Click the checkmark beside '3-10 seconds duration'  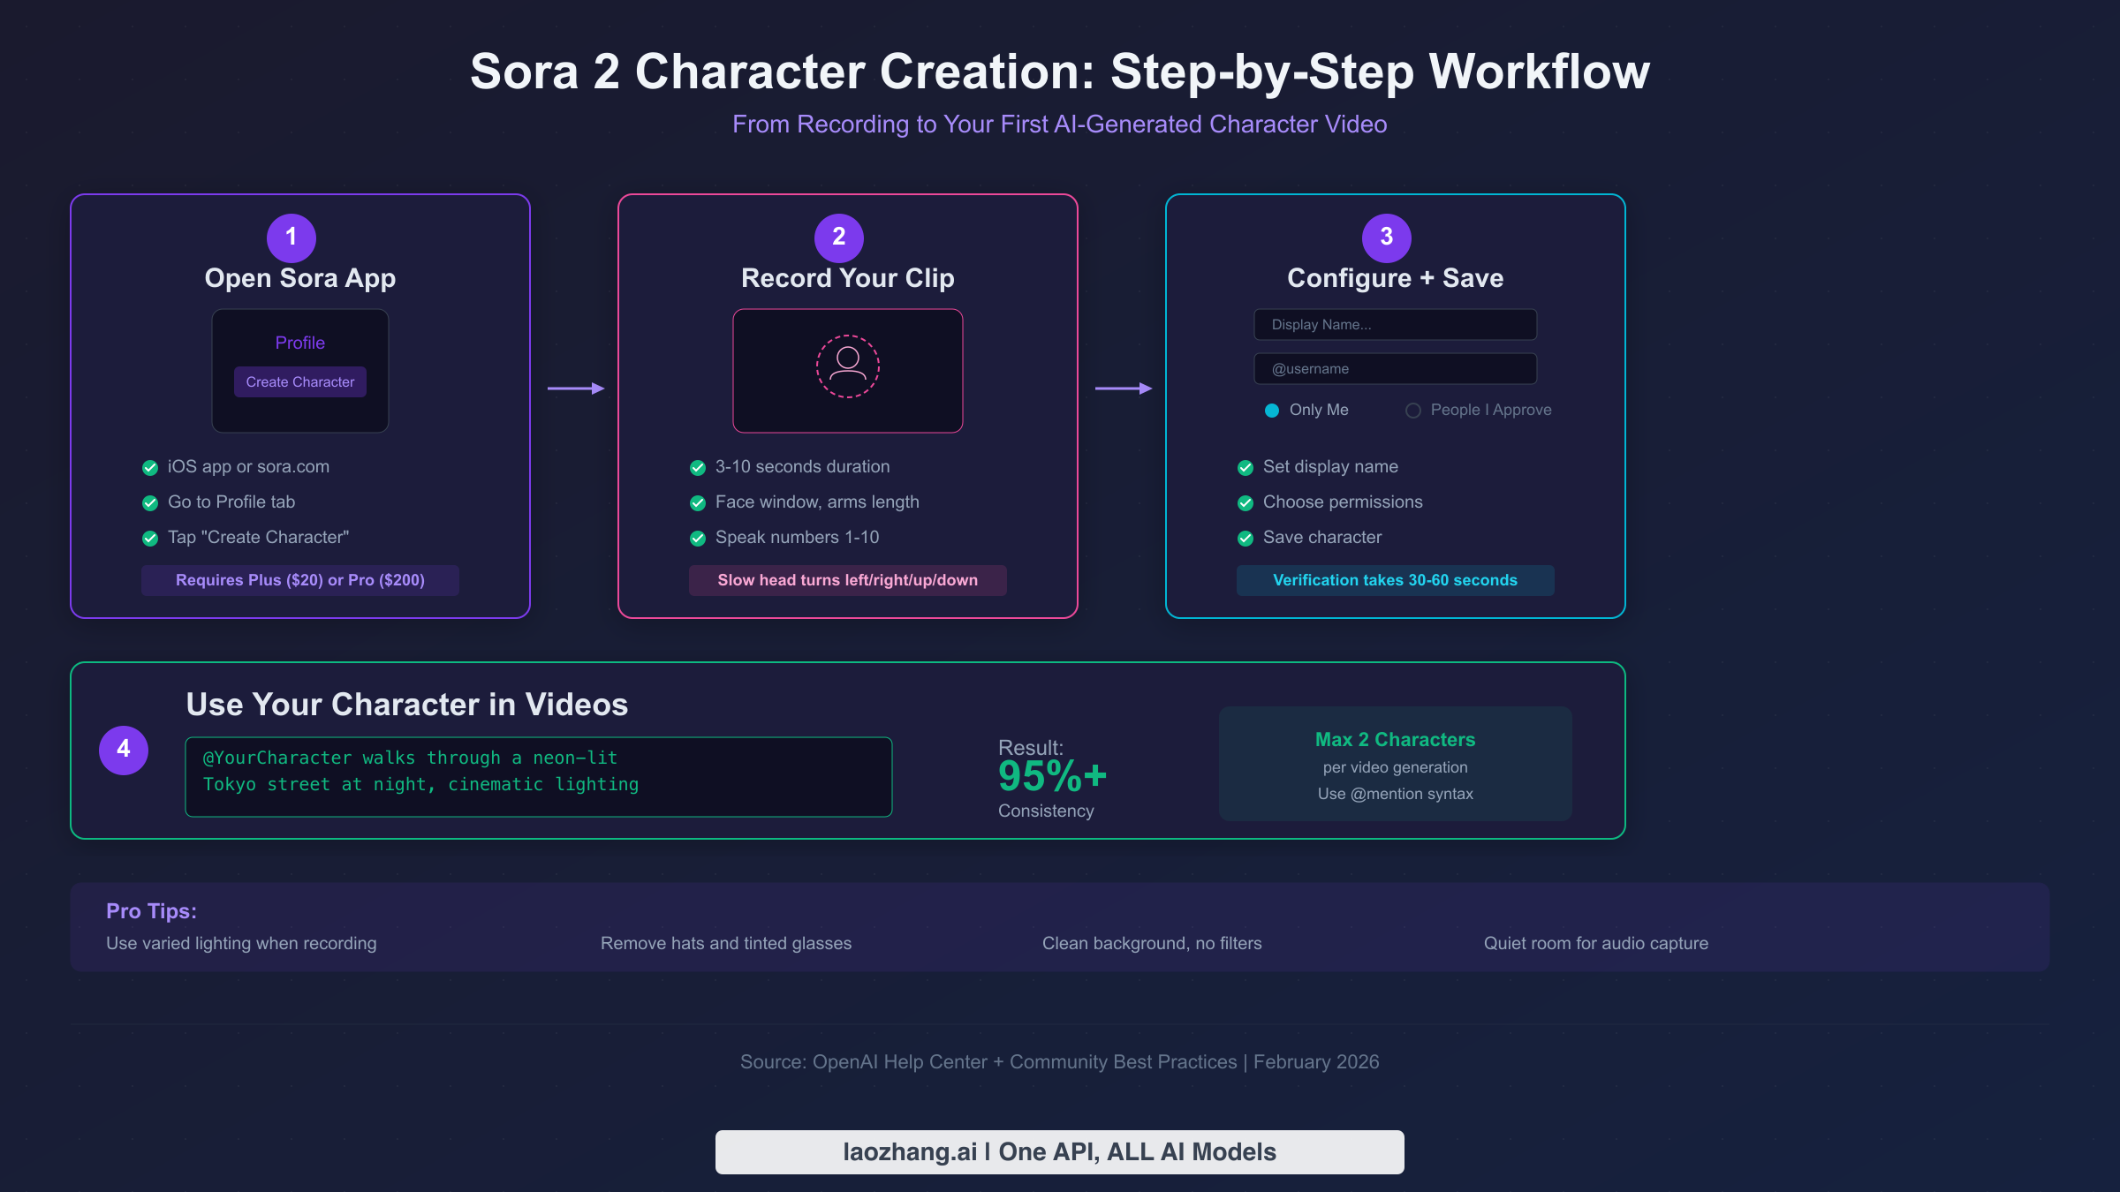tap(696, 467)
